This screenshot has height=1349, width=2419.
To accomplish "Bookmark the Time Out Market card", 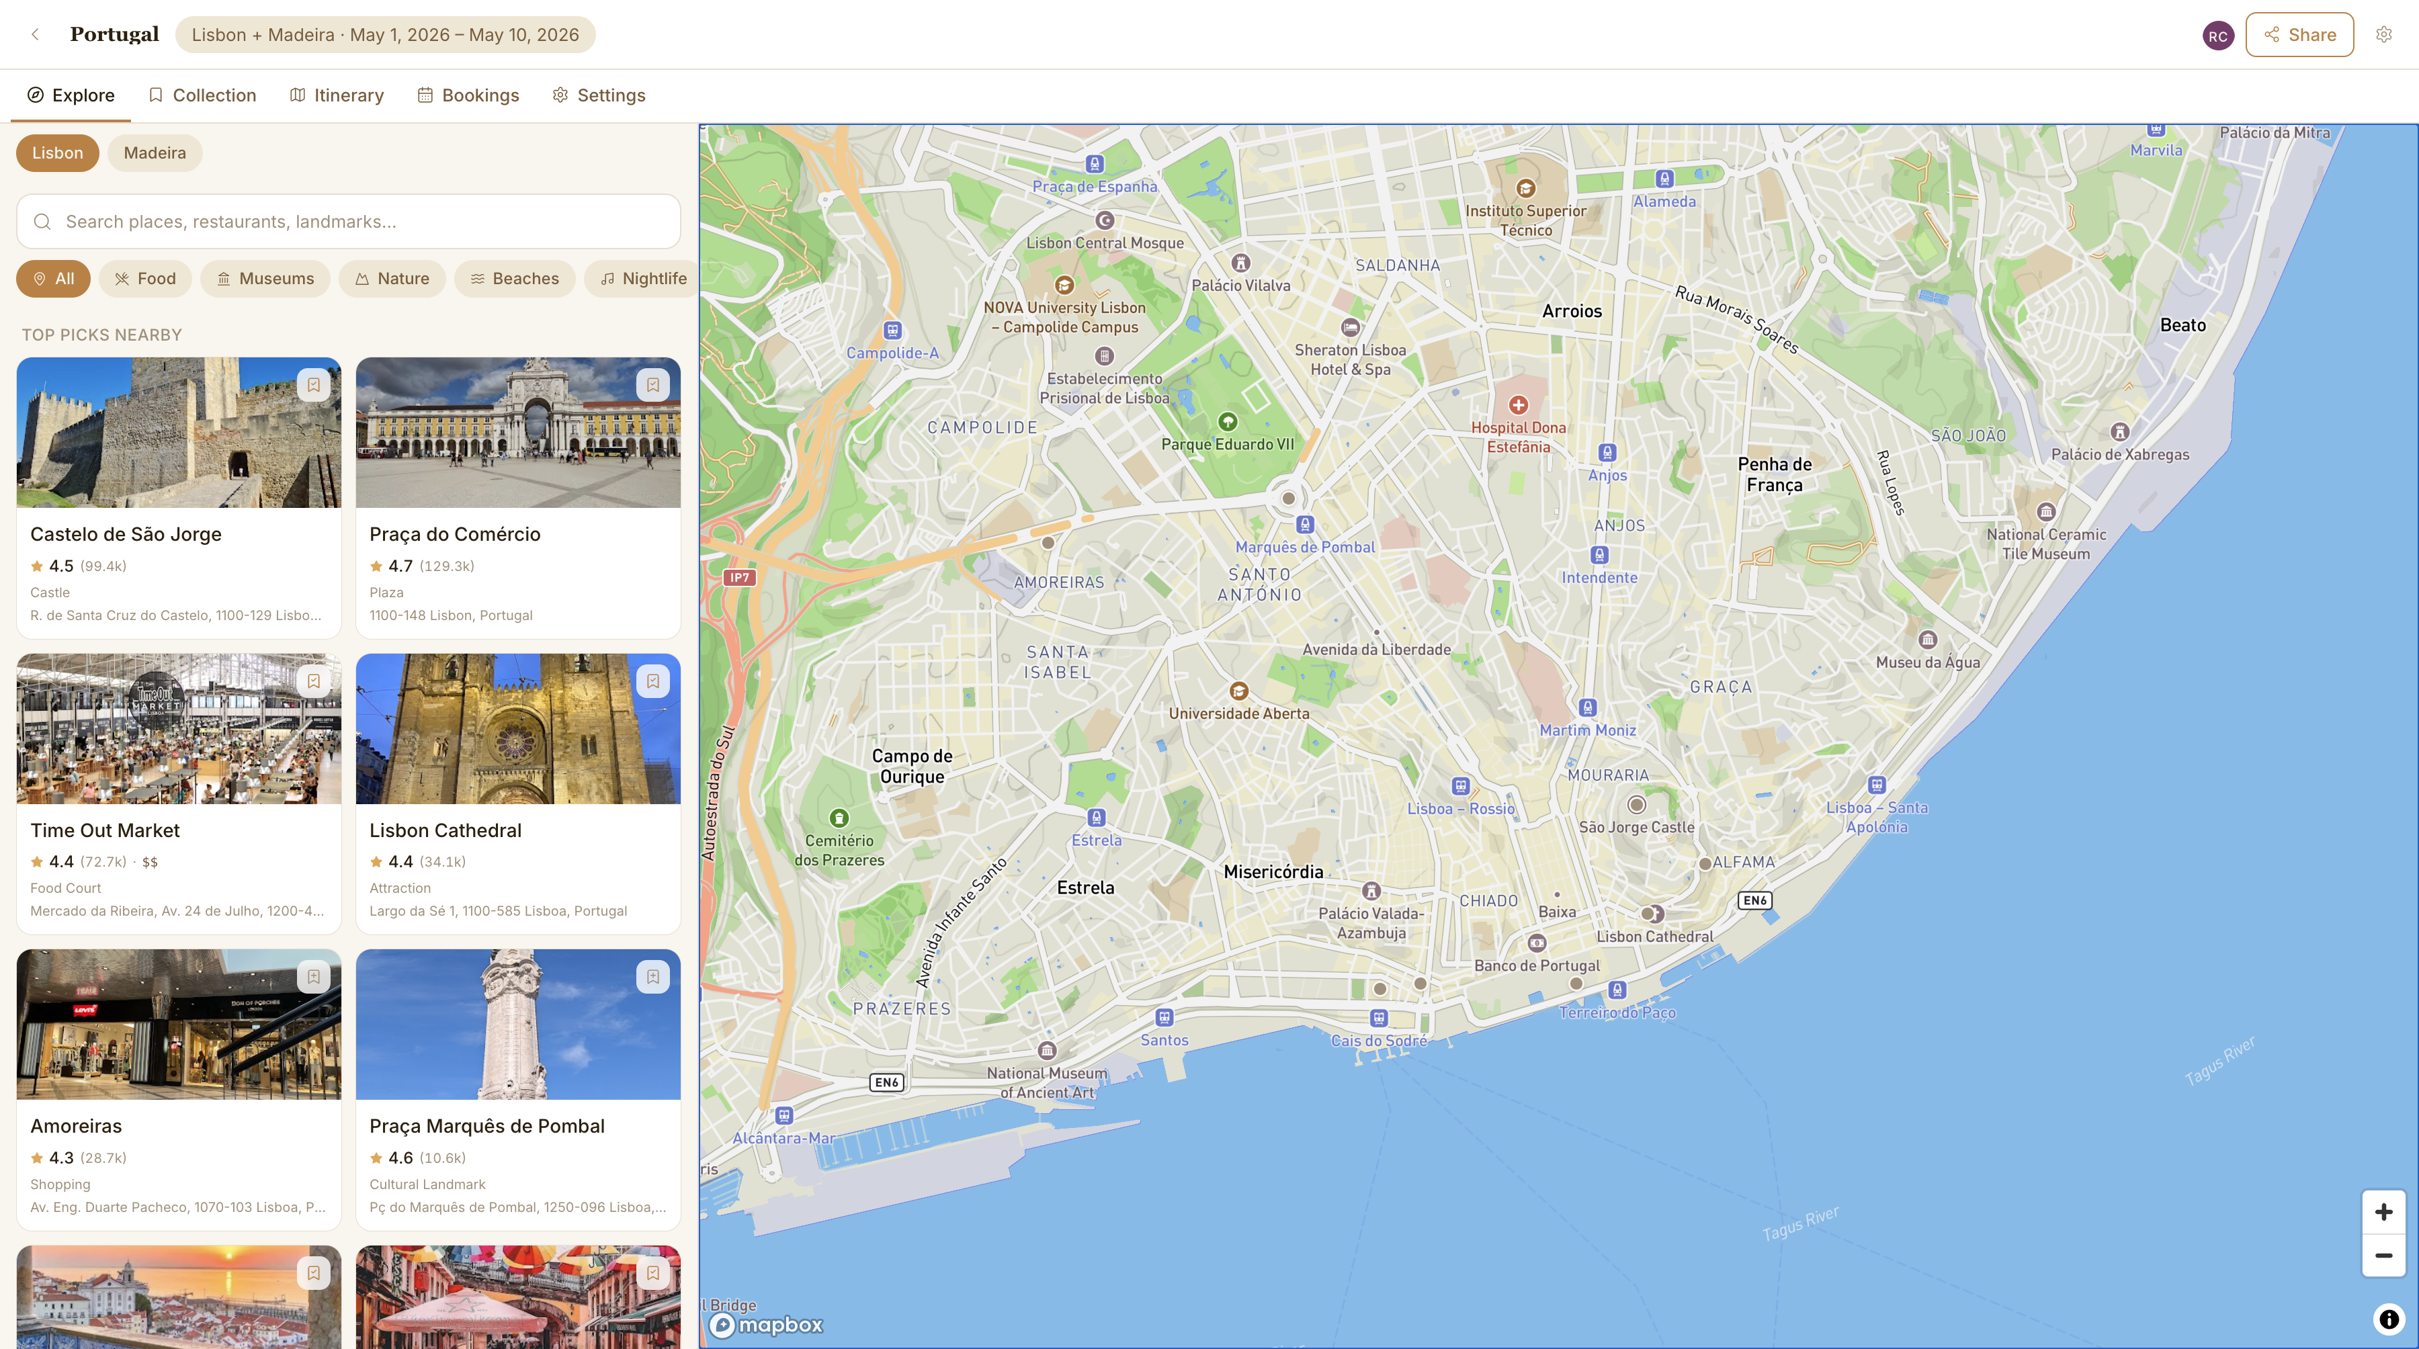I will 314,680.
